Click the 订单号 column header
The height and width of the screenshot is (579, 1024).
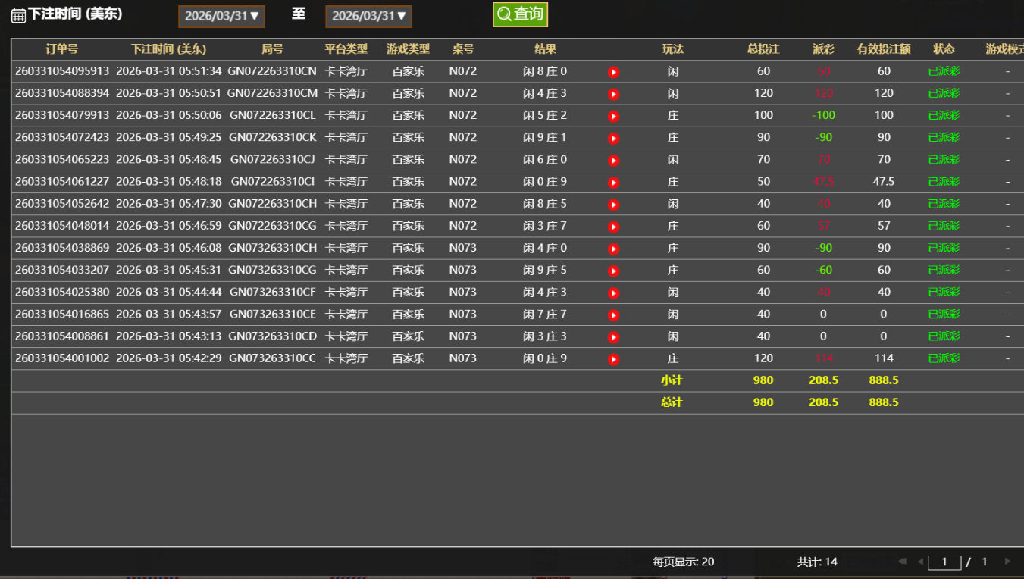coord(61,49)
